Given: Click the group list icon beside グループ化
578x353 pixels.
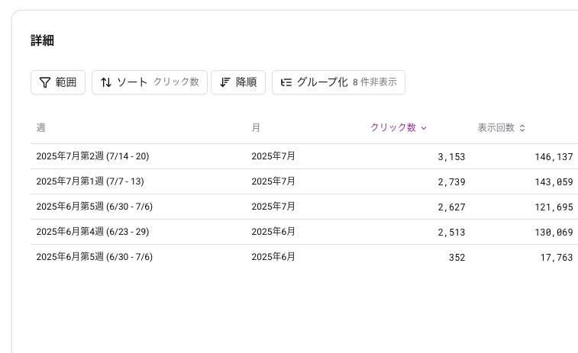Looking at the screenshot, I should pos(286,82).
